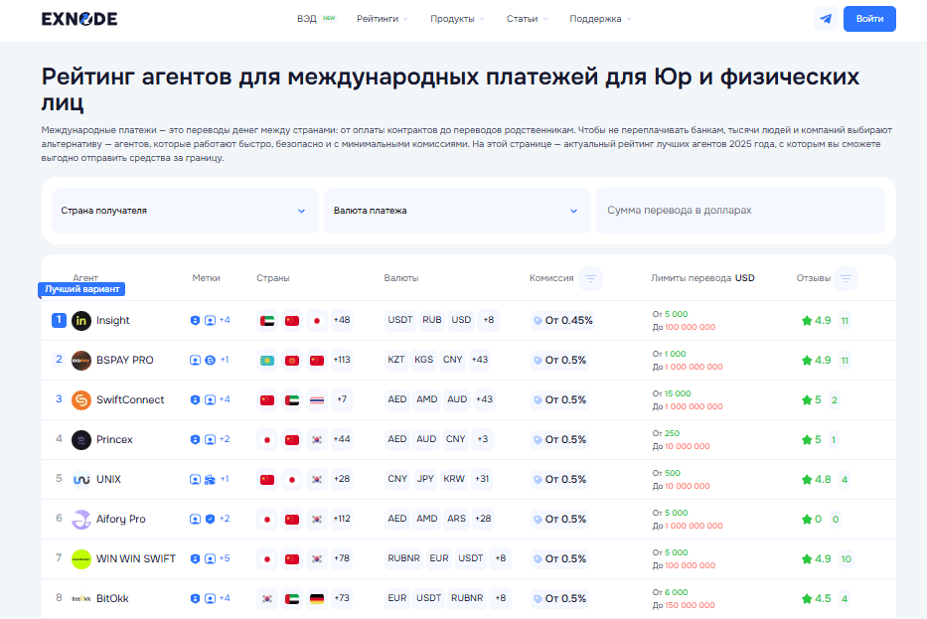Screen dimensions: 927x619
Task: Click the Лимиты перевода USD column header
Action: click(x=702, y=278)
